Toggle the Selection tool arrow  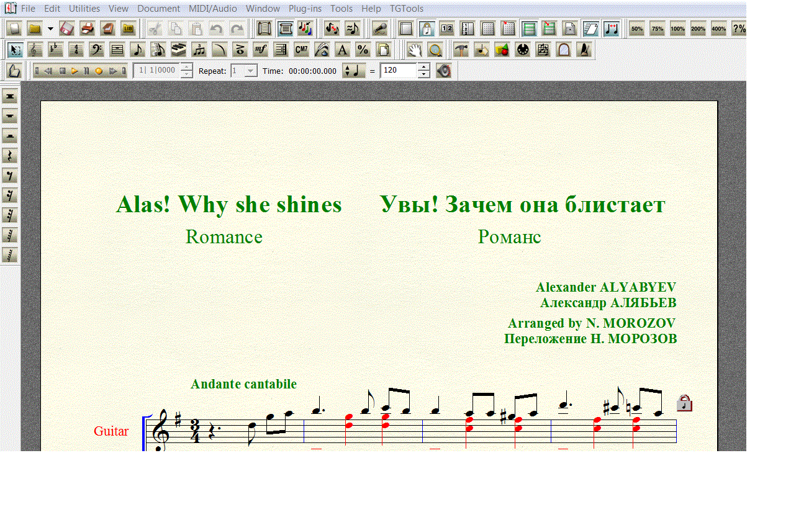pos(16,50)
